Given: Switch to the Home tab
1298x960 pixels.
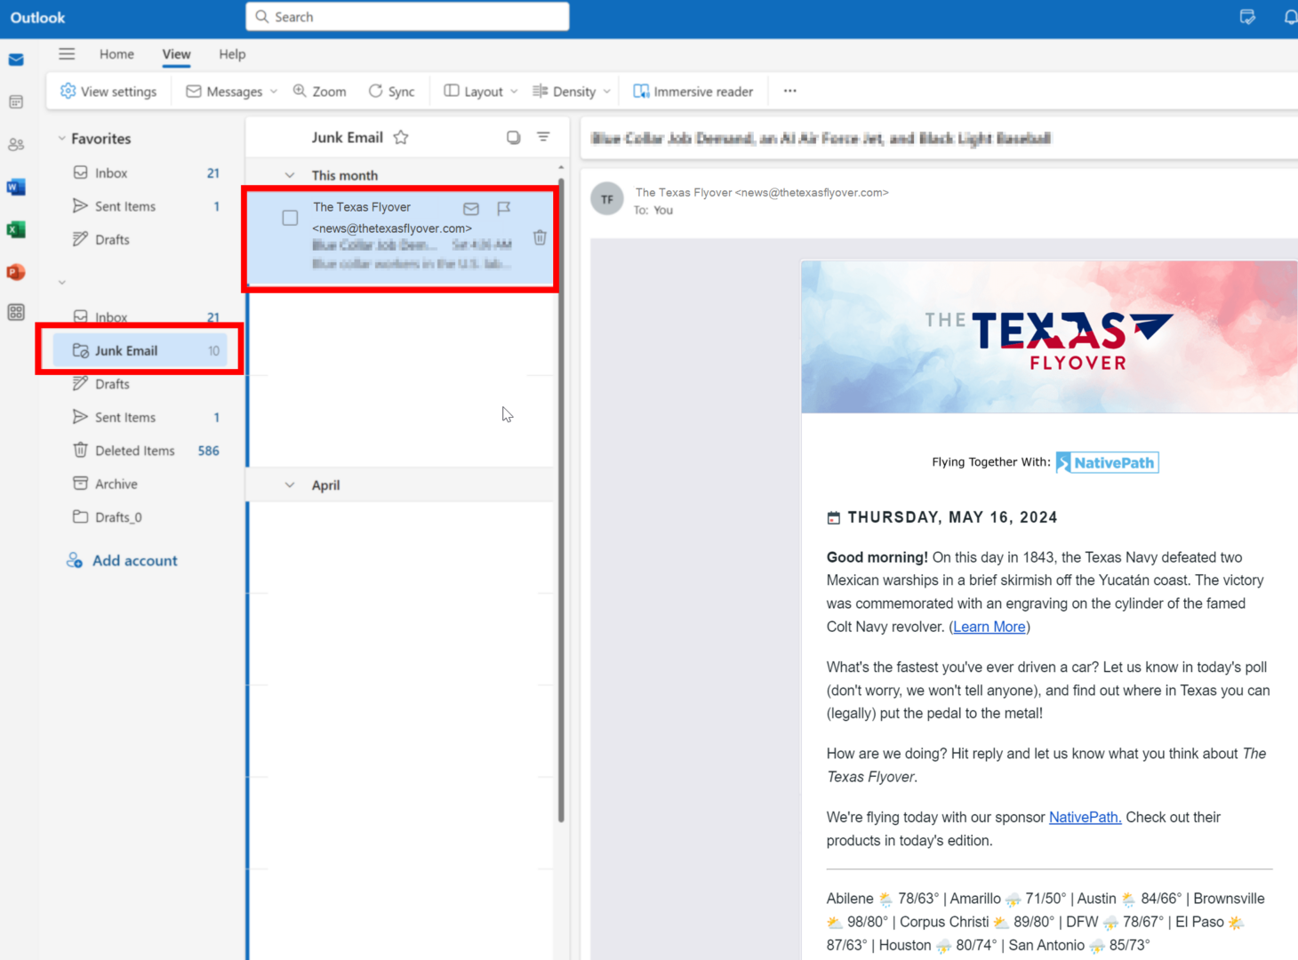Looking at the screenshot, I should click(x=116, y=54).
